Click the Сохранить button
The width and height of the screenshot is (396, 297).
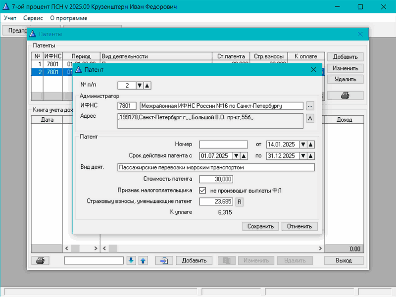point(261,226)
